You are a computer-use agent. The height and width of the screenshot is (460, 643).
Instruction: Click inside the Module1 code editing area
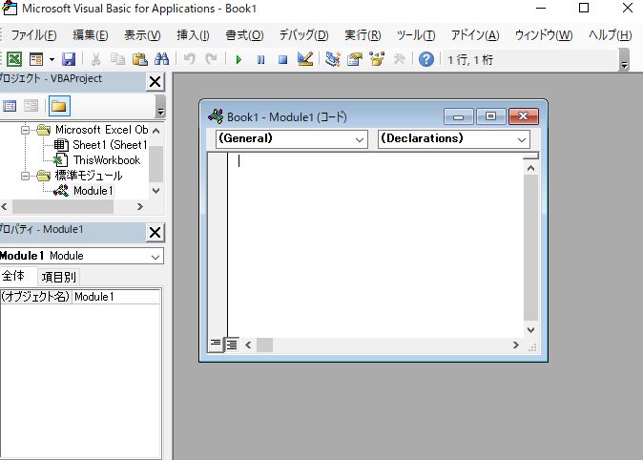point(375,245)
